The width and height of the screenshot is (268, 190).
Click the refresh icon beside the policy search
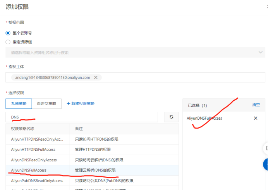click(x=171, y=117)
